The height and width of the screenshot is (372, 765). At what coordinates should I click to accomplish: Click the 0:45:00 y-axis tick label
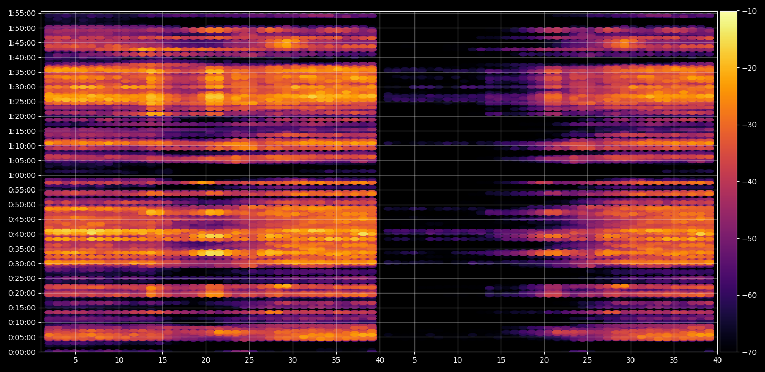22,219
